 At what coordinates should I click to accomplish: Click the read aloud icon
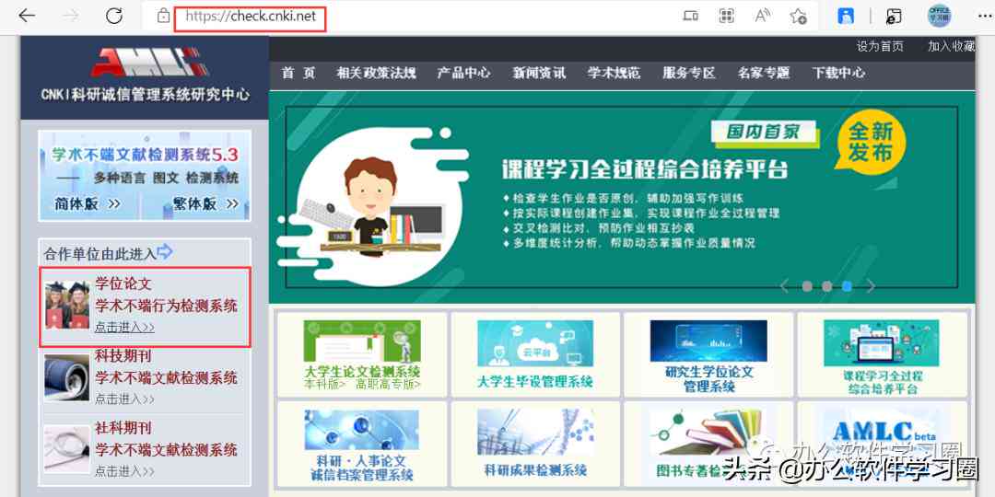click(x=763, y=16)
